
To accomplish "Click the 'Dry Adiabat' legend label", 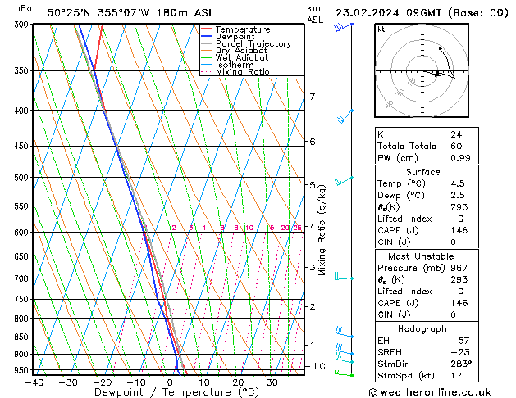I will point(241,51).
